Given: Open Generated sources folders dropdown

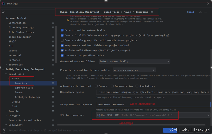Looking at the screenshot, I should 135,61.
